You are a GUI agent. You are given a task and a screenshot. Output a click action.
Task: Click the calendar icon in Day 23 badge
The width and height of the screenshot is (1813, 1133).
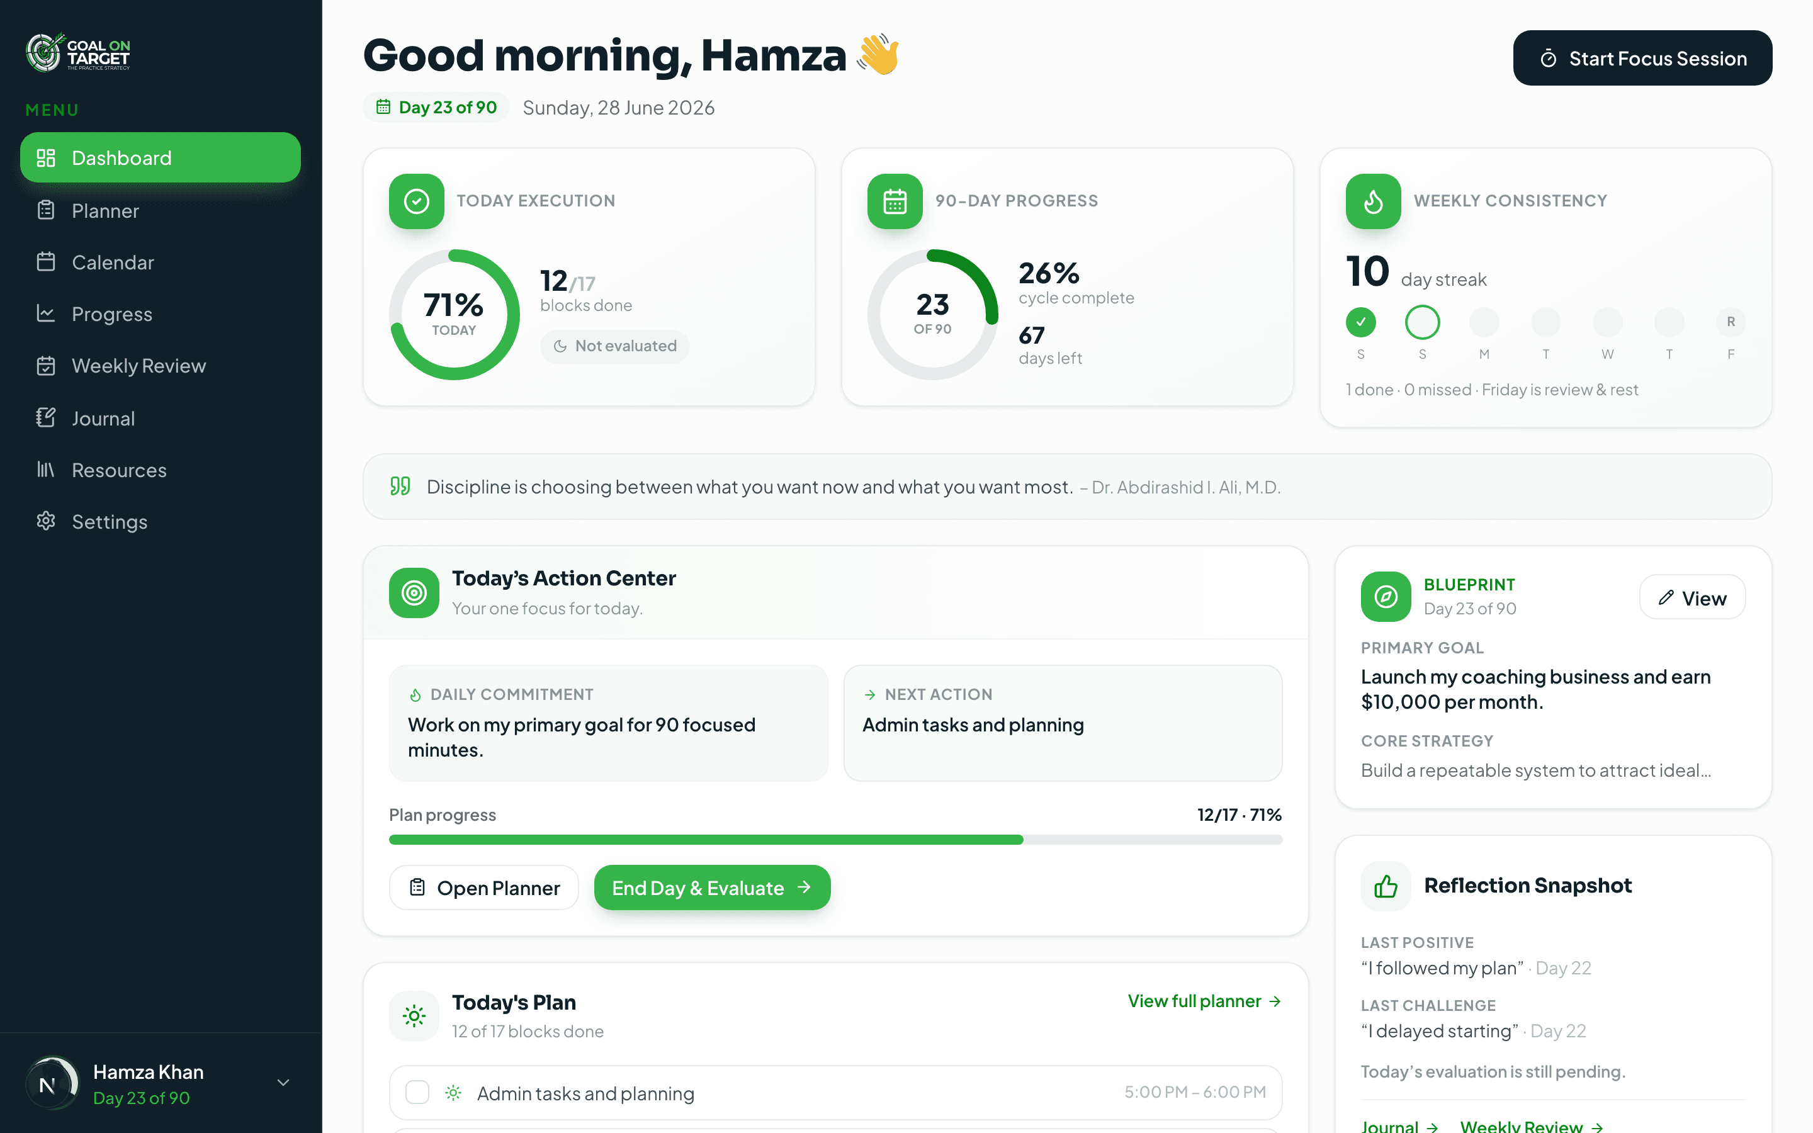point(383,106)
